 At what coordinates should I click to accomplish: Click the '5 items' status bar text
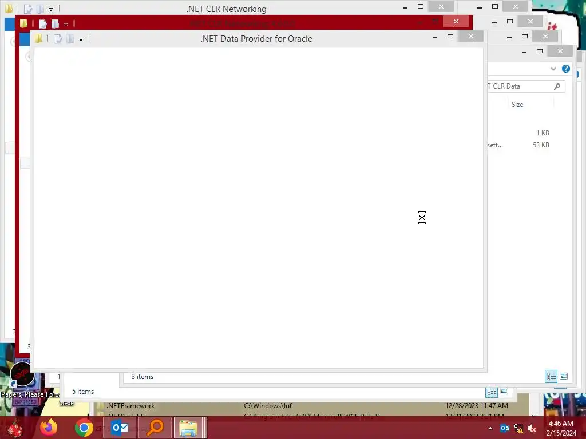83,392
